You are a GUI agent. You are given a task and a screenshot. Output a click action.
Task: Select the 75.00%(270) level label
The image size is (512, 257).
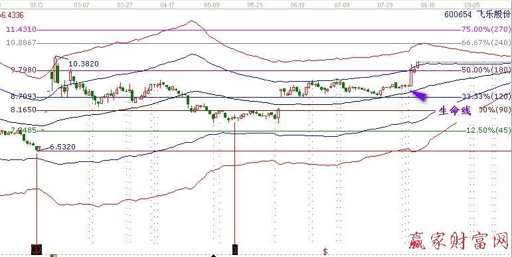click(x=486, y=30)
